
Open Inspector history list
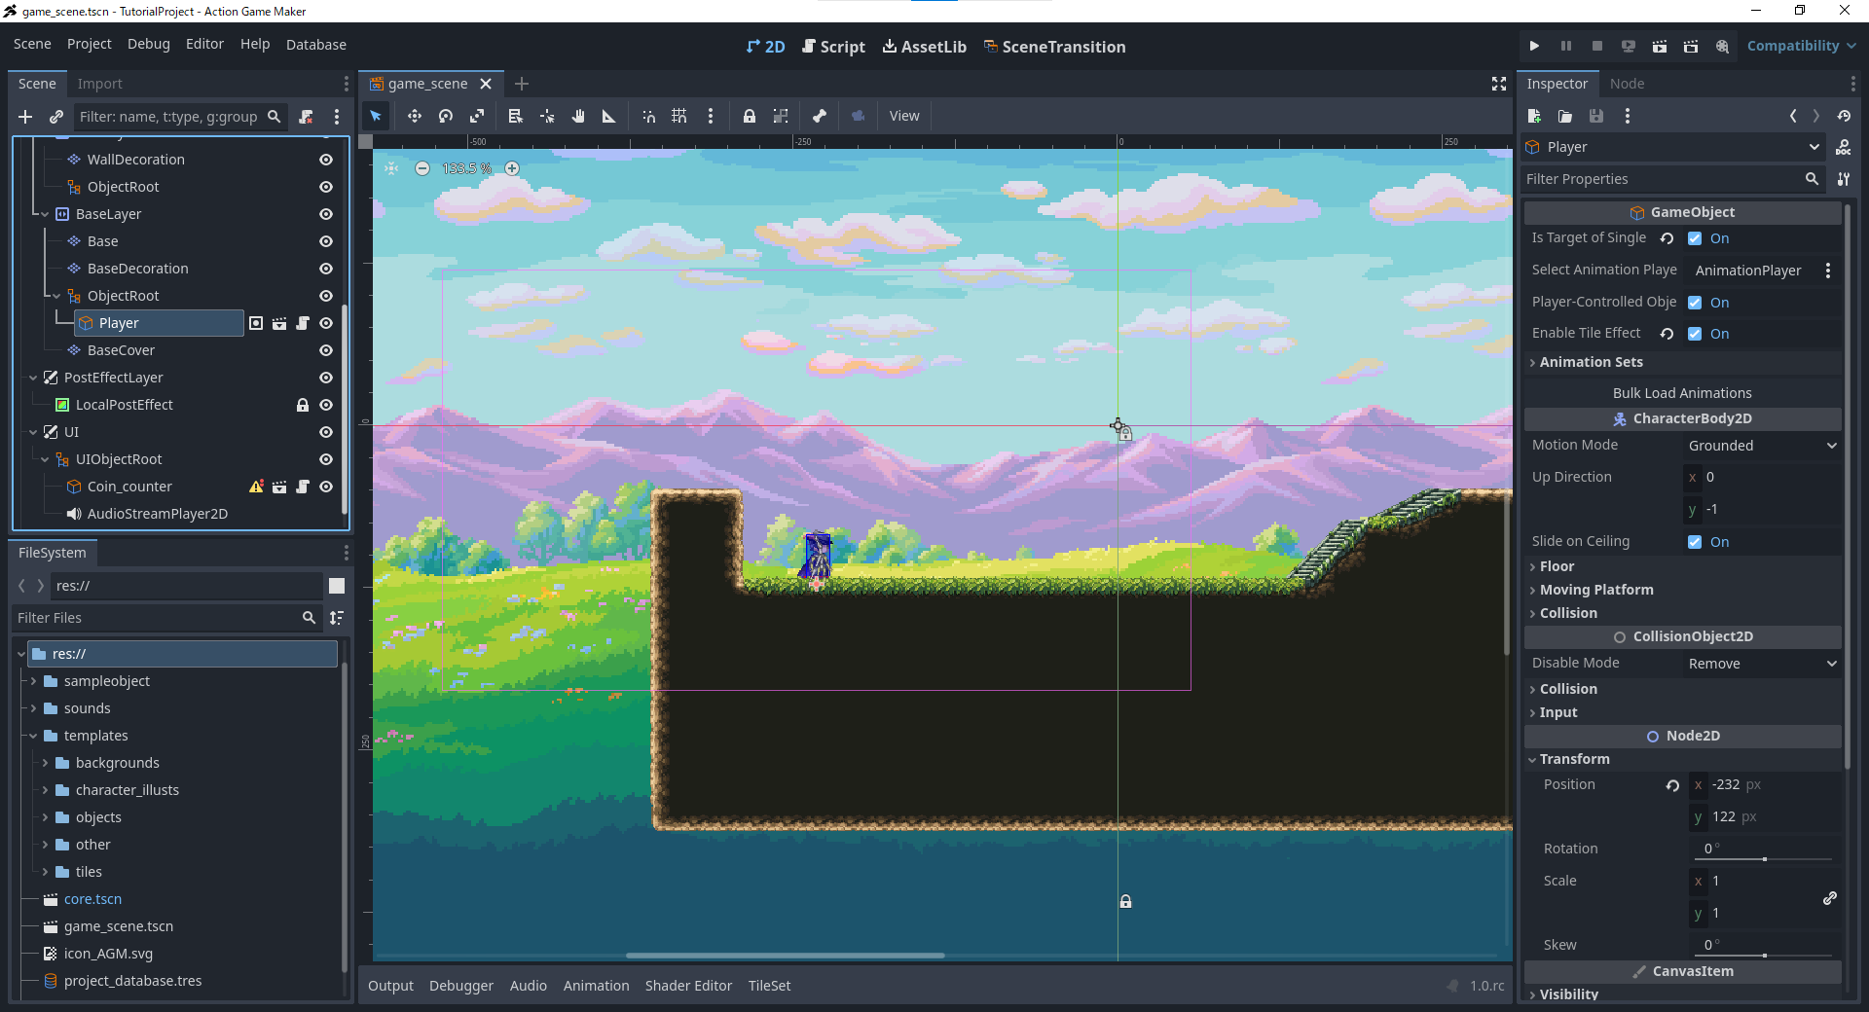coord(1844,116)
